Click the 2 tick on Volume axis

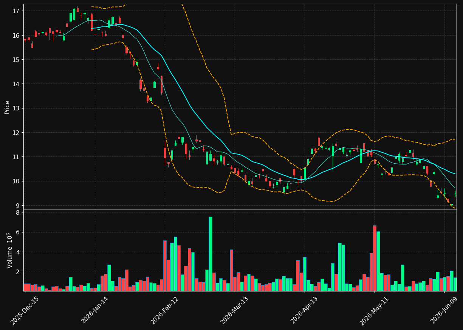pyautogui.click(x=18, y=272)
